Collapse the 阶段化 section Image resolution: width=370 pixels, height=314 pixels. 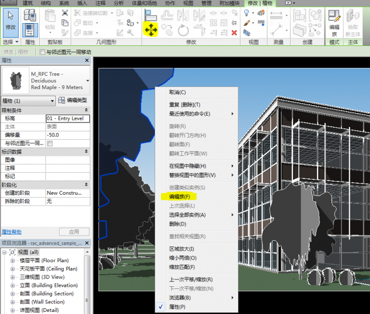coord(86,185)
